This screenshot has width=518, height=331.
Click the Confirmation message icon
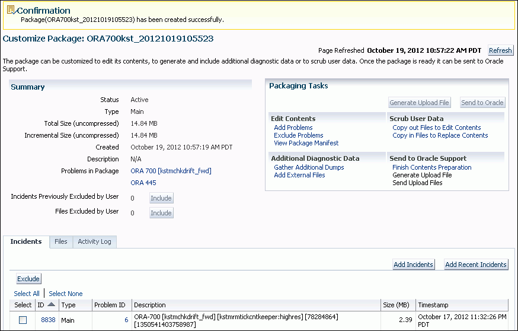pos(10,10)
